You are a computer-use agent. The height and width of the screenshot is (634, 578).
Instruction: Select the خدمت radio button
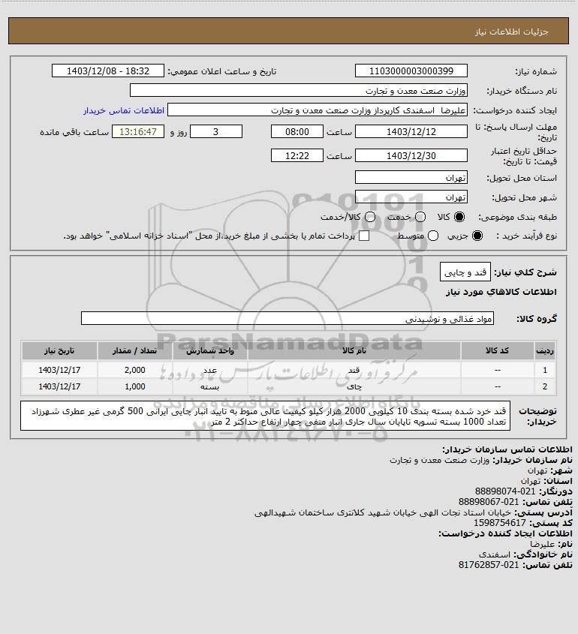click(x=420, y=217)
